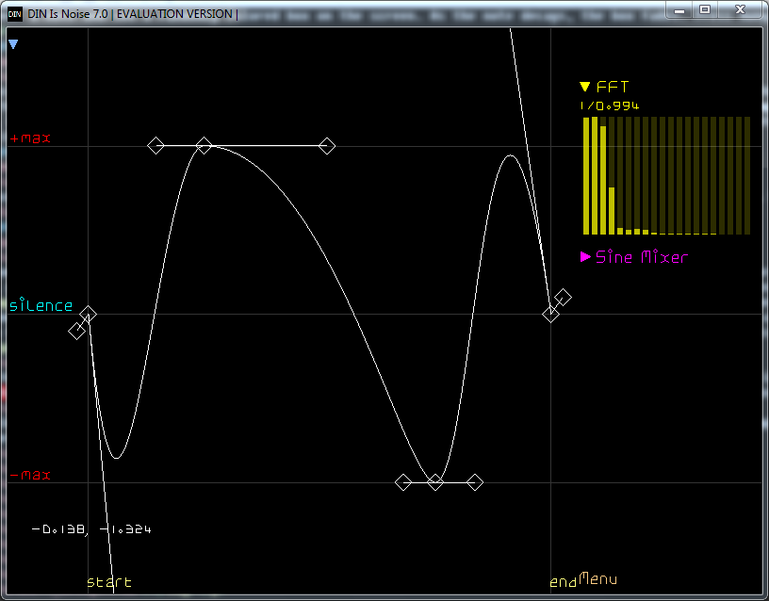Screen dimensions: 769x601
Task: Click the Sine Mixer label
Action: tap(642, 257)
